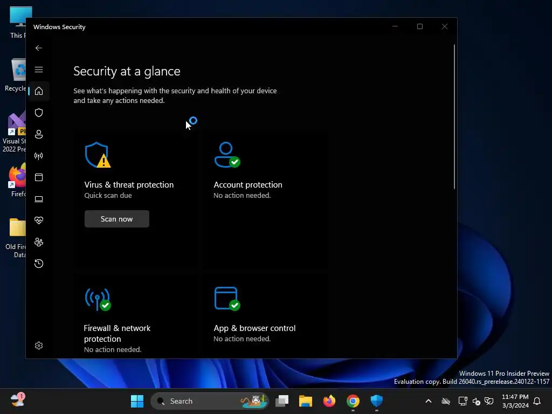Open File Explorer from the taskbar
The width and height of the screenshot is (552, 414).
click(x=306, y=401)
